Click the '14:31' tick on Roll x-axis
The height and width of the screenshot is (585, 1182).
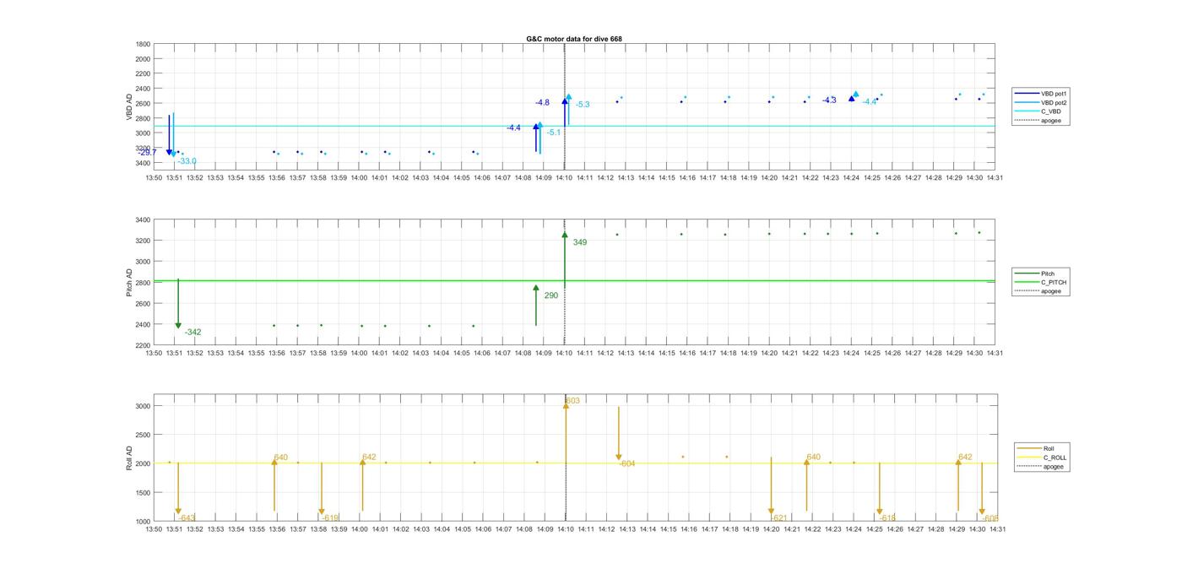point(997,530)
